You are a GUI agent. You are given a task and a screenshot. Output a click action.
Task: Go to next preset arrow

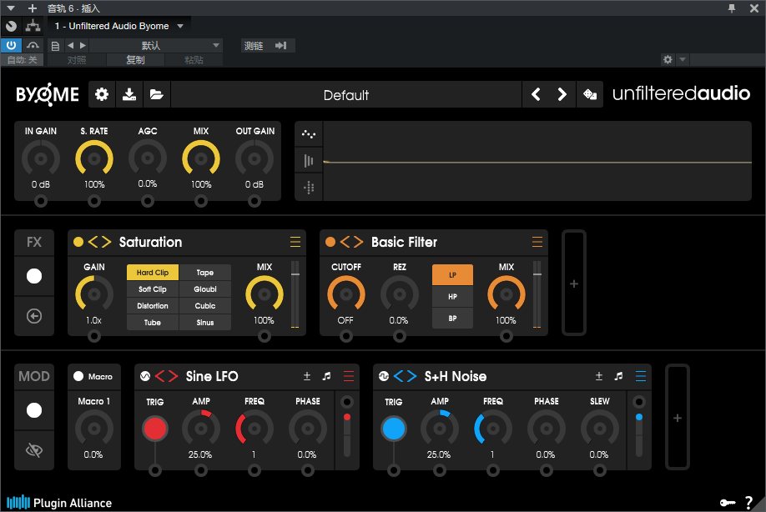(562, 94)
